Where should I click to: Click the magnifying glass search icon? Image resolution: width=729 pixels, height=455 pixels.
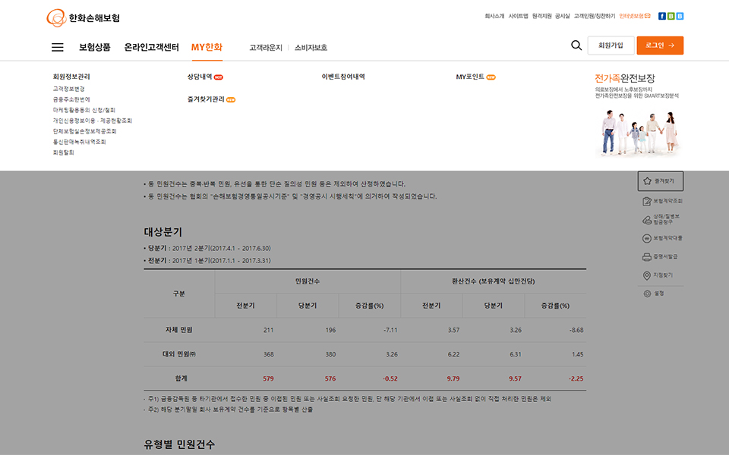pos(576,45)
